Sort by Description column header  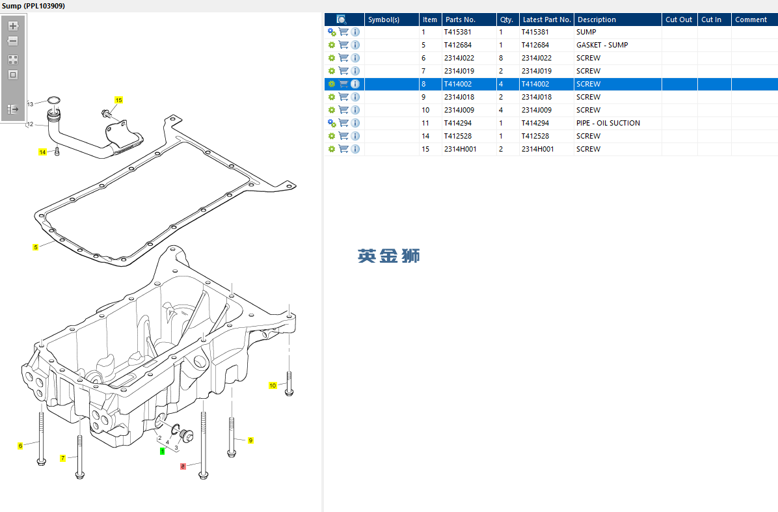[x=618, y=20]
